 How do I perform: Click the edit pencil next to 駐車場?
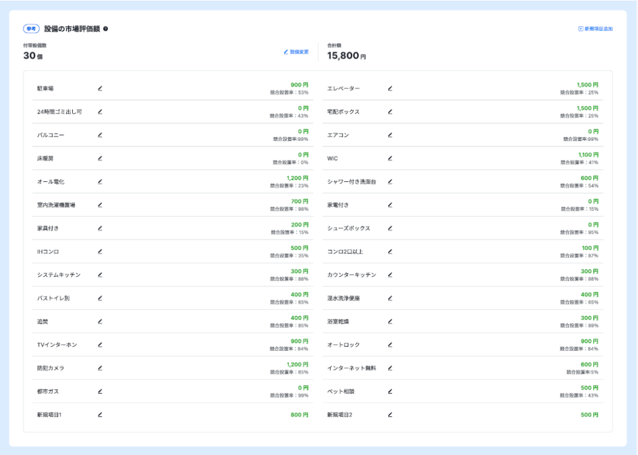100,89
